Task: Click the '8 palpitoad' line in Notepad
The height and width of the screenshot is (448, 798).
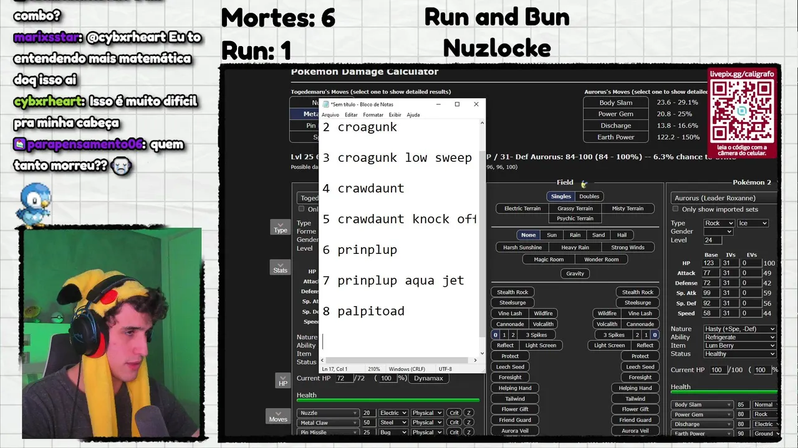Action: (x=363, y=311)
